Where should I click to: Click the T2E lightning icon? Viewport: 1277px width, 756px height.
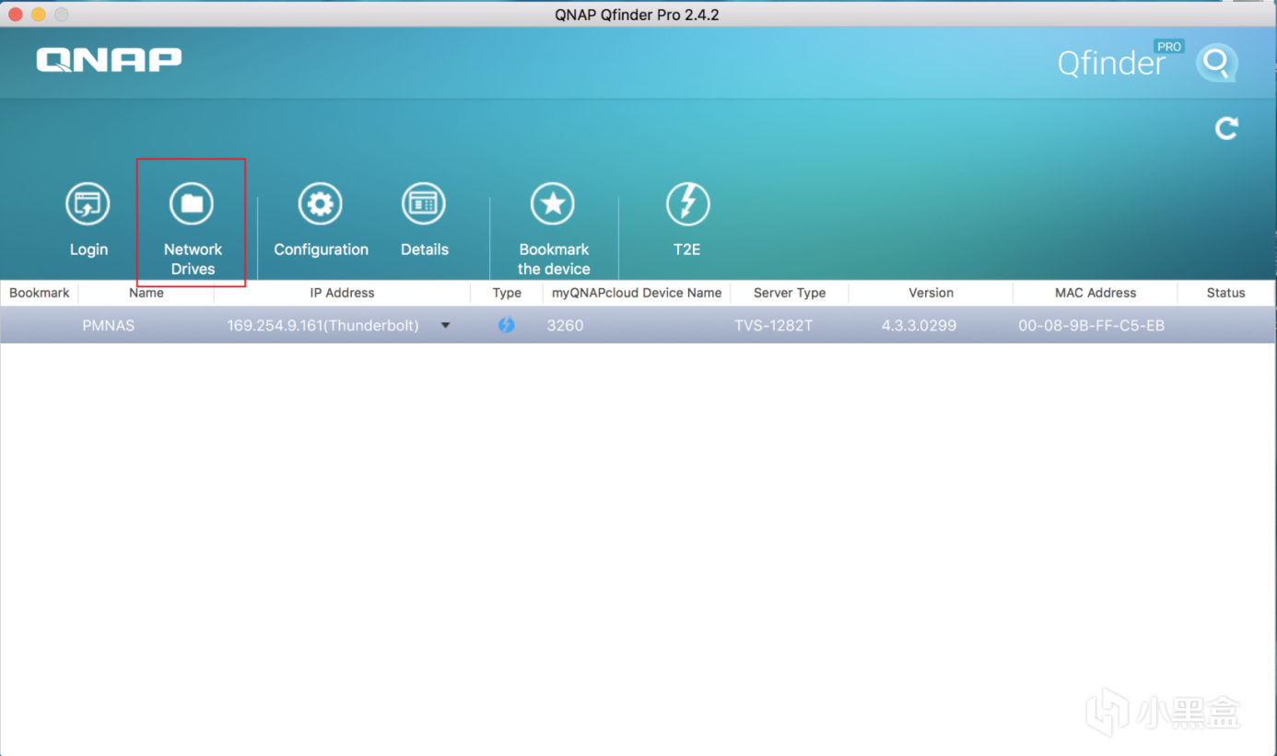(x=687, y=204)
